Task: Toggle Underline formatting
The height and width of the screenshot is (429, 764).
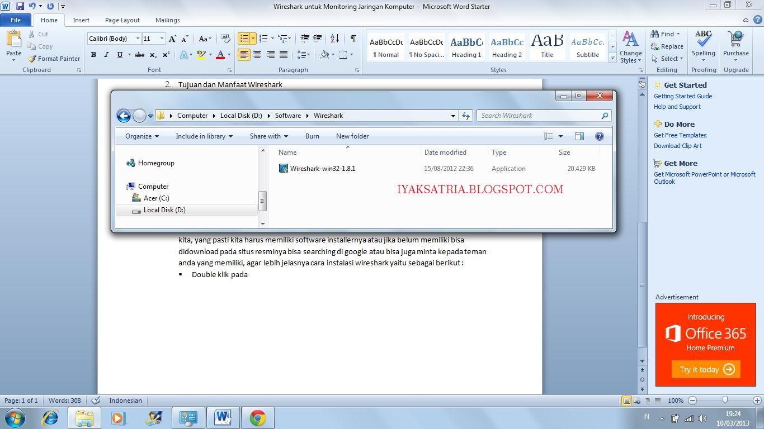Action: (120, 55)
